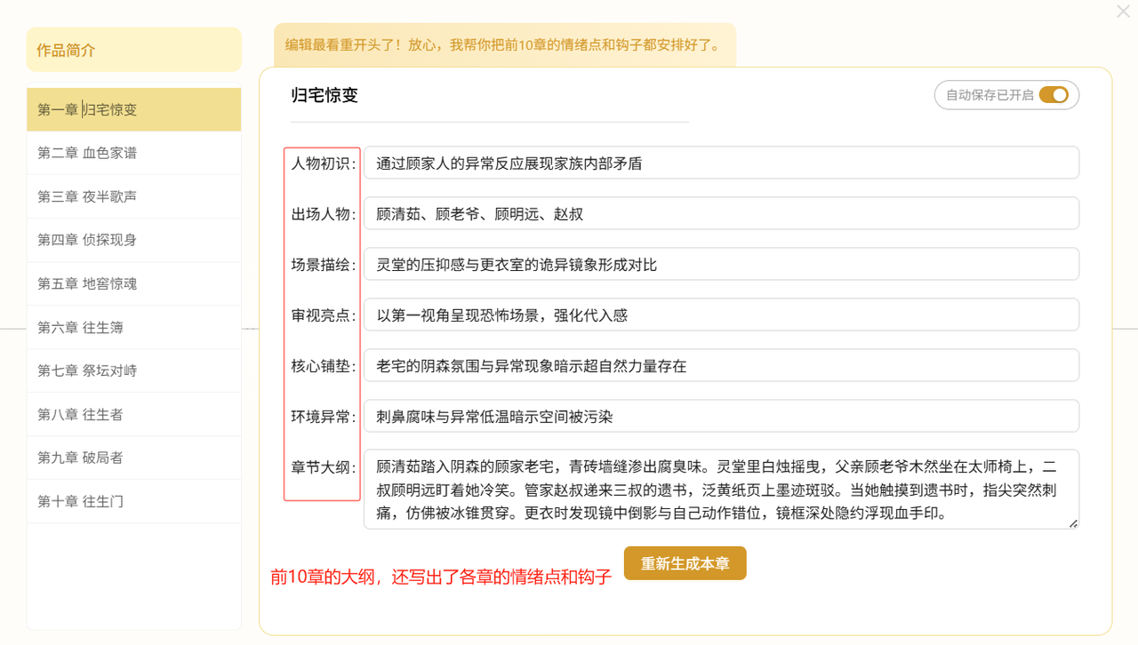This screenshot has width=1138, height=645.
Task: Click the 审视亮点 label
Action: 324,315
